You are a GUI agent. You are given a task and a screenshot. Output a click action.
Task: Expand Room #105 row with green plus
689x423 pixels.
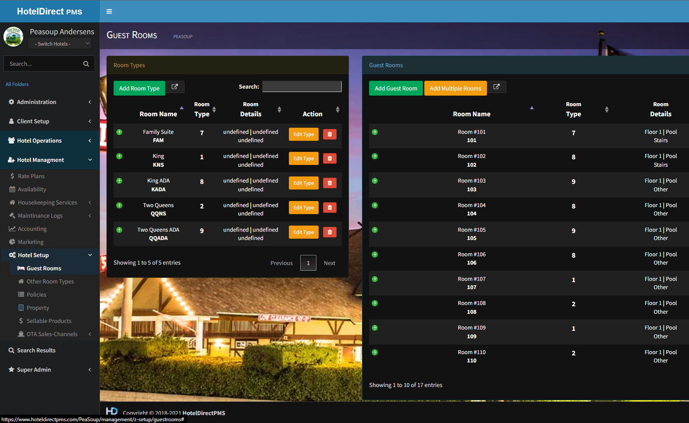pyautogui.click(x=375, y=230)
